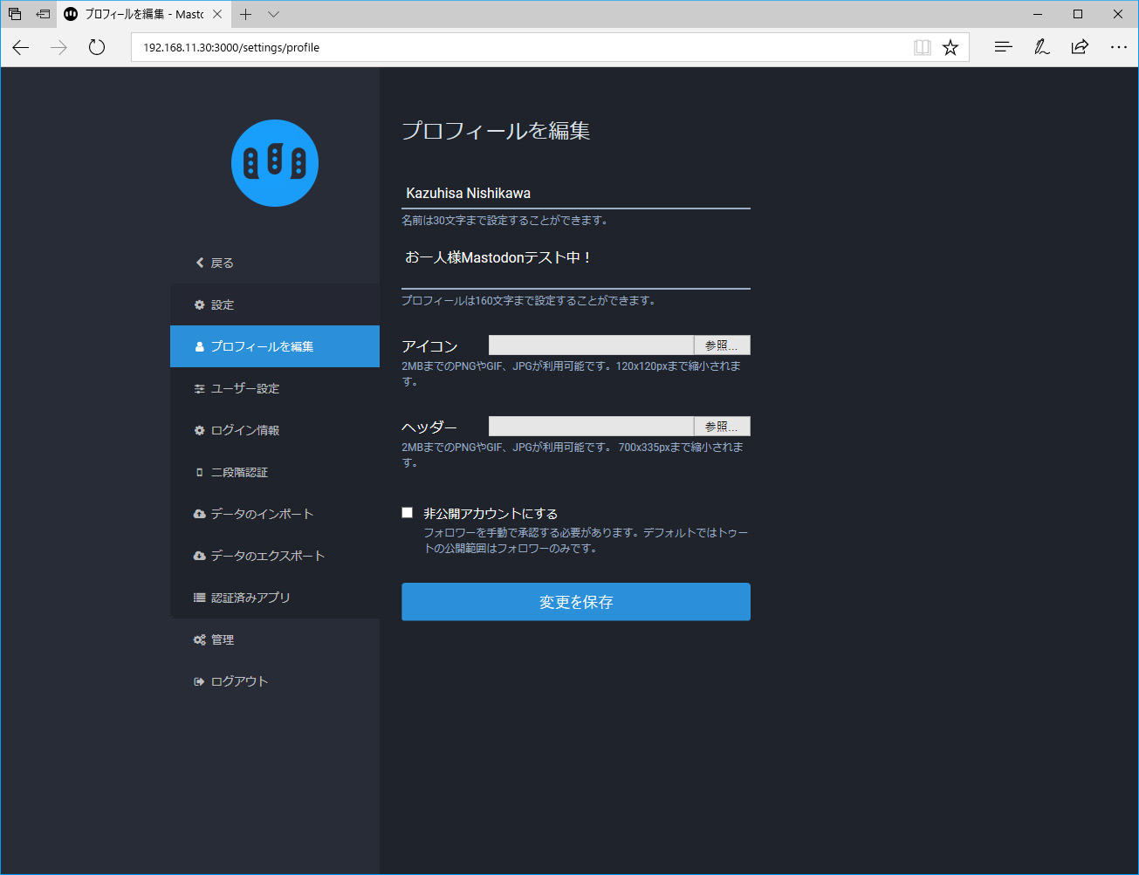Save changes with 変更を保存
1139x875 pixels.
[x=575, y=601]
